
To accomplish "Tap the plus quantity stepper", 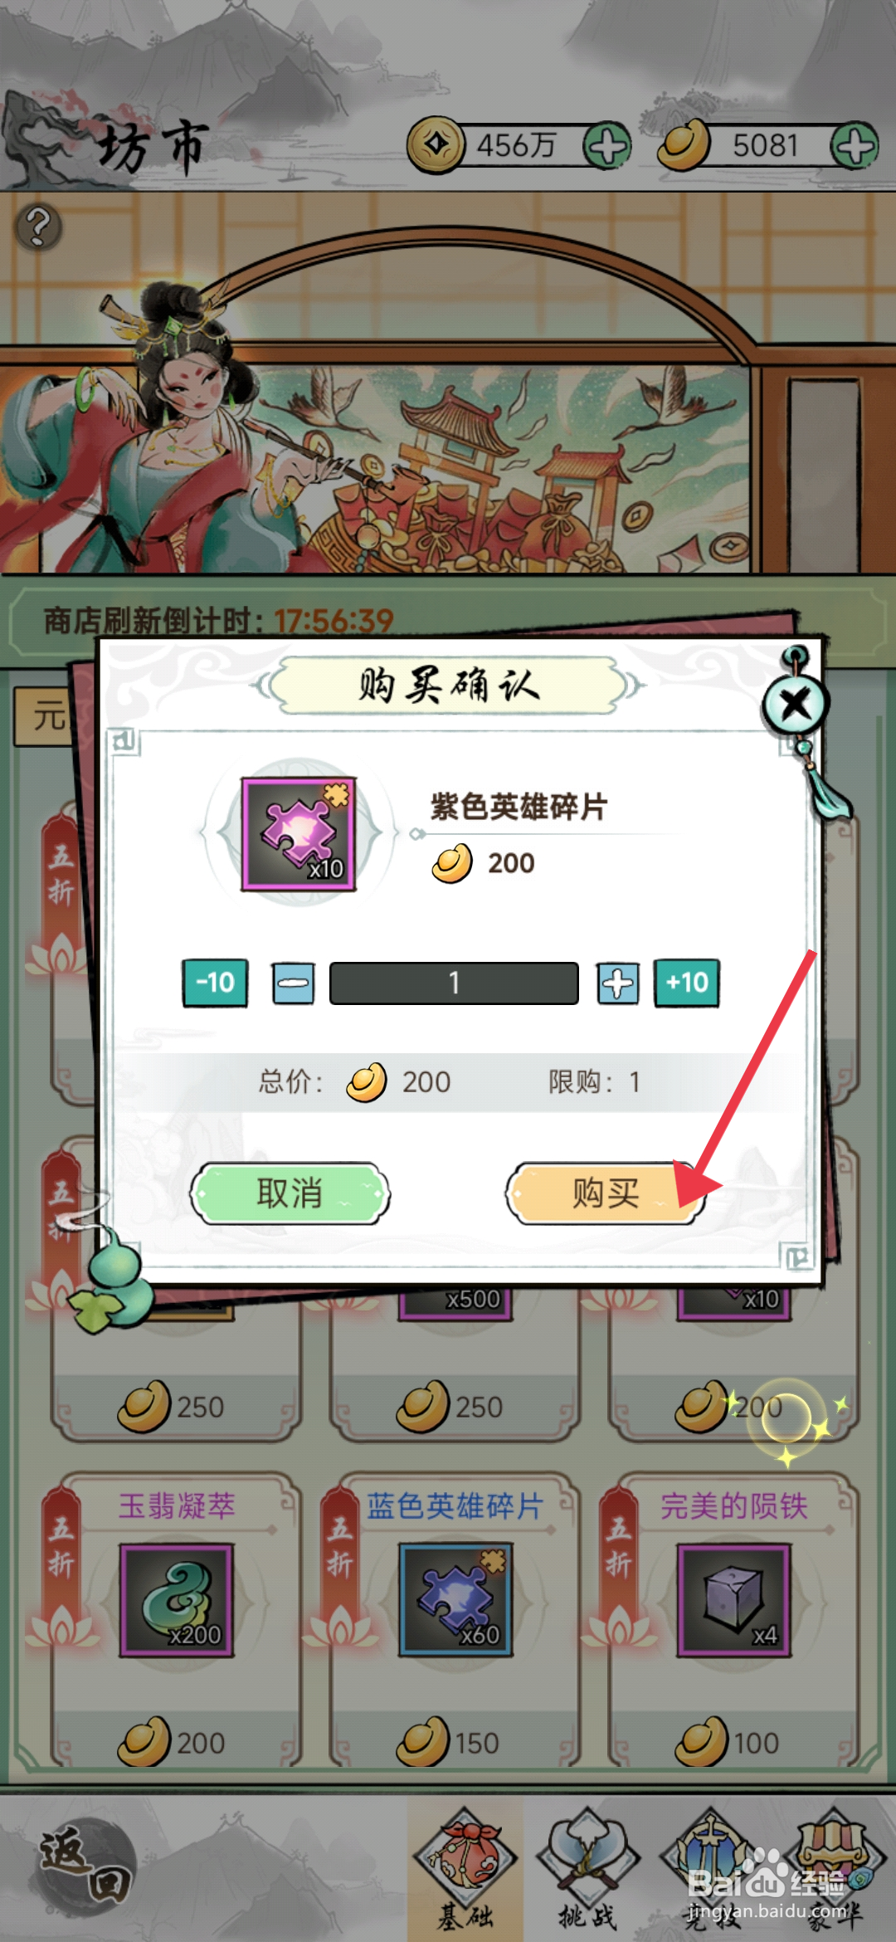I will pyautogui.click(x=618, y=983).
